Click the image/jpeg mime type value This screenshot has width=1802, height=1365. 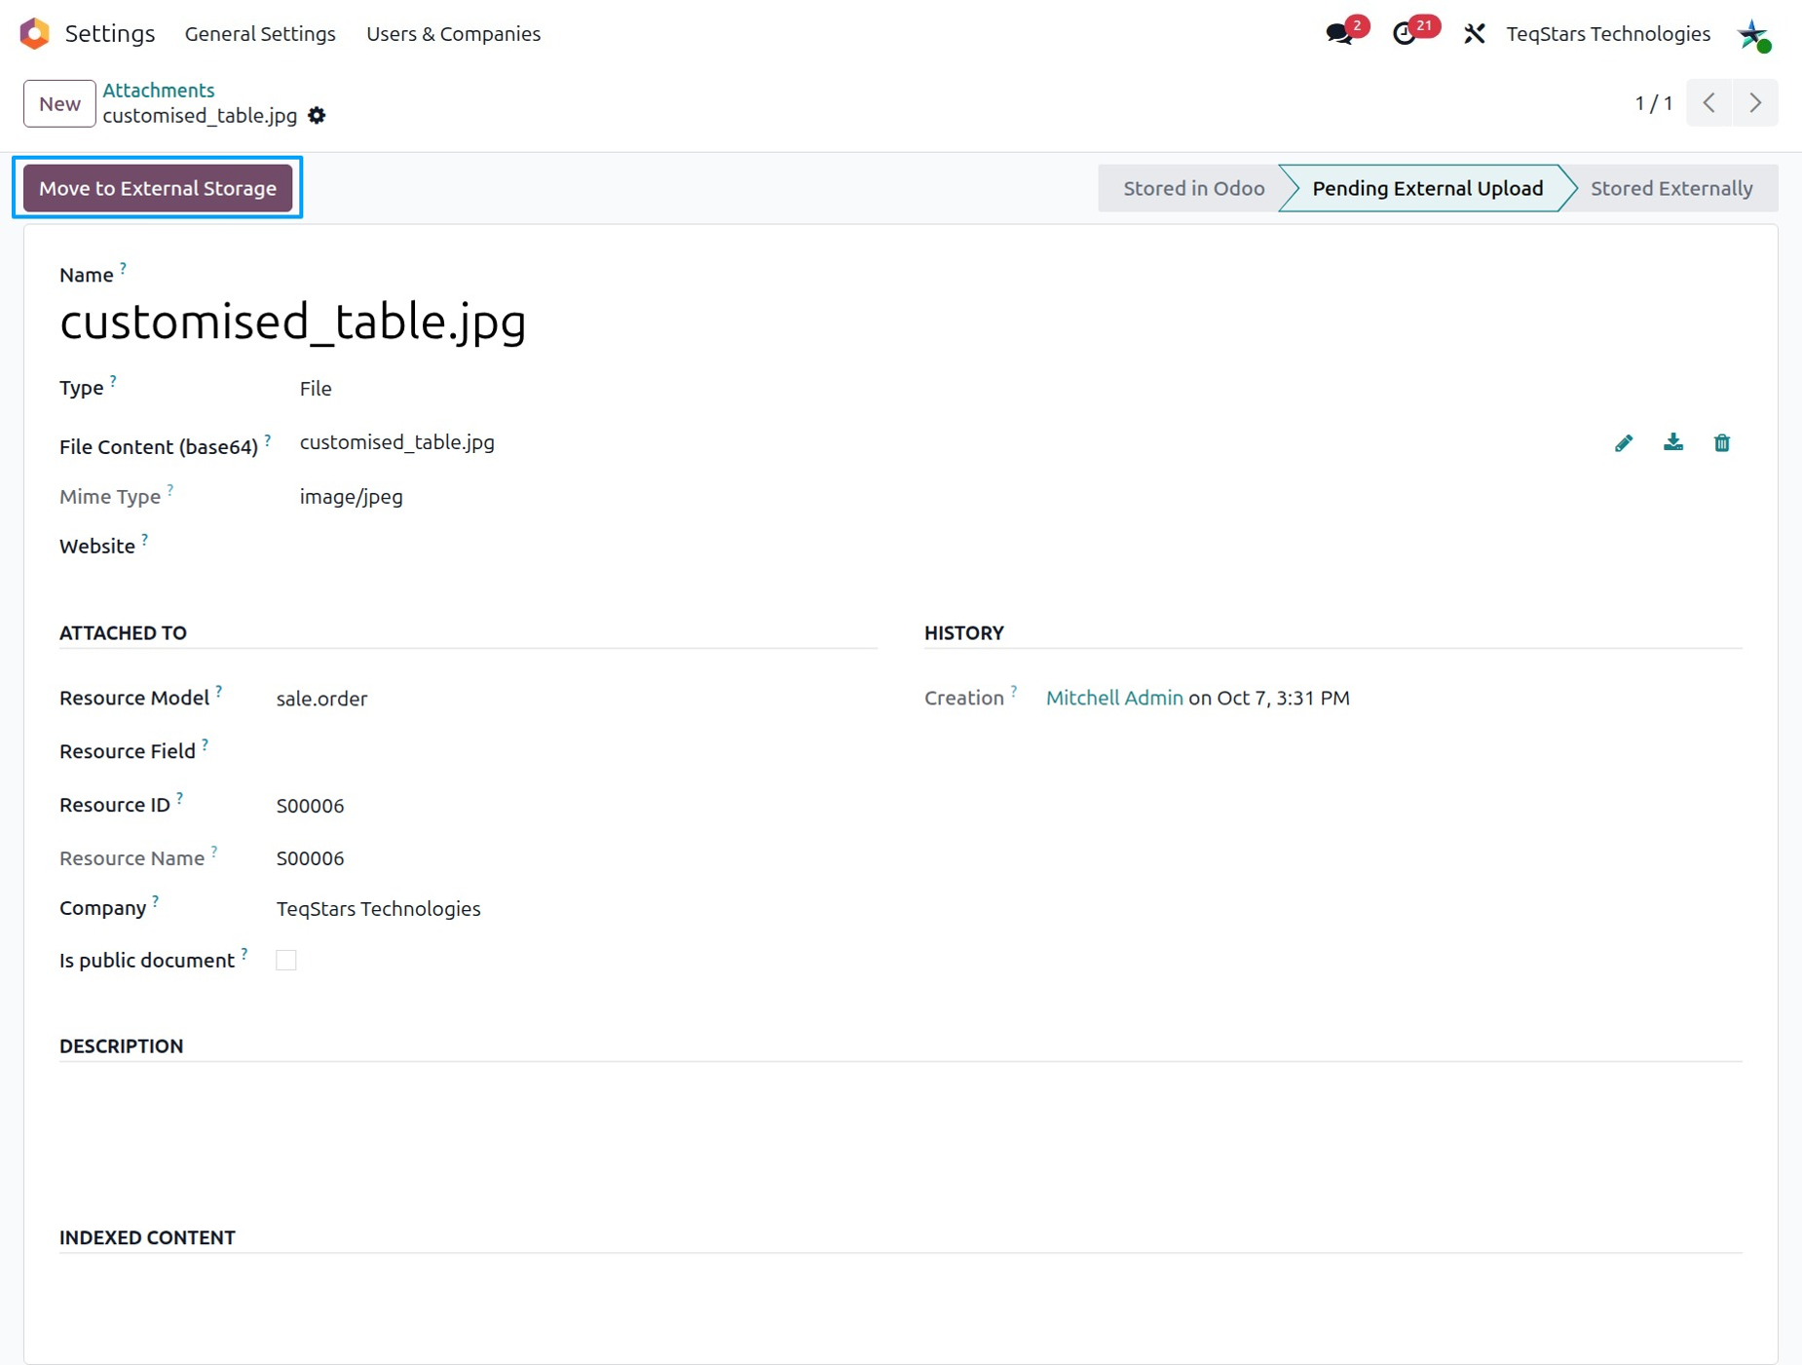click(351, 497)
